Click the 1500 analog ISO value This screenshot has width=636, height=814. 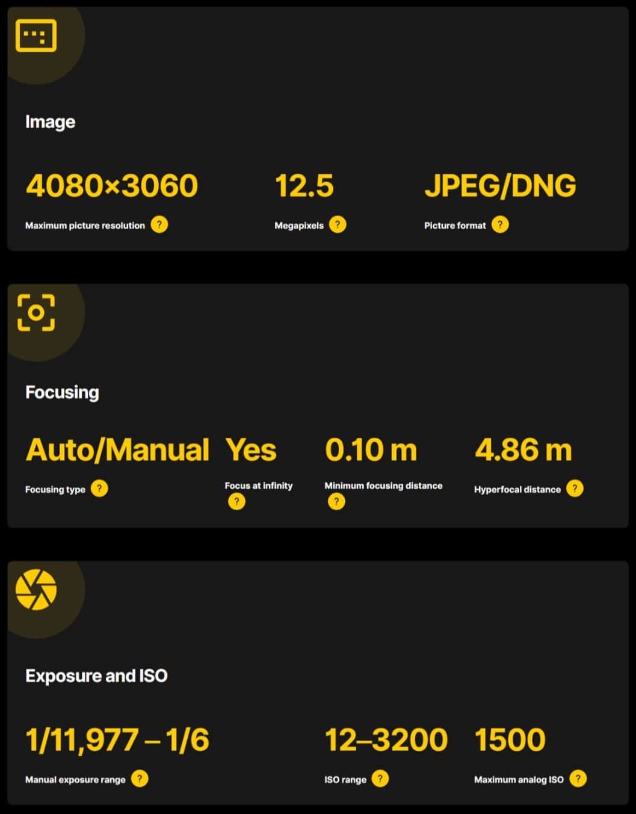coord(510,740)
